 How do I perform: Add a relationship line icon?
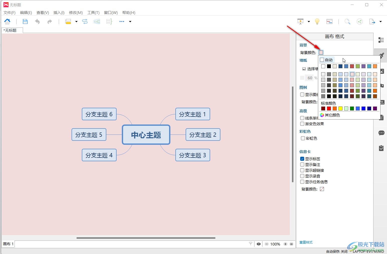pos(85,21)
